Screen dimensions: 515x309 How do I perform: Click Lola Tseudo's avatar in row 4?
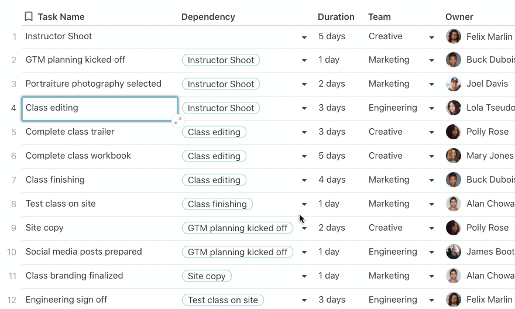[454, 108]
